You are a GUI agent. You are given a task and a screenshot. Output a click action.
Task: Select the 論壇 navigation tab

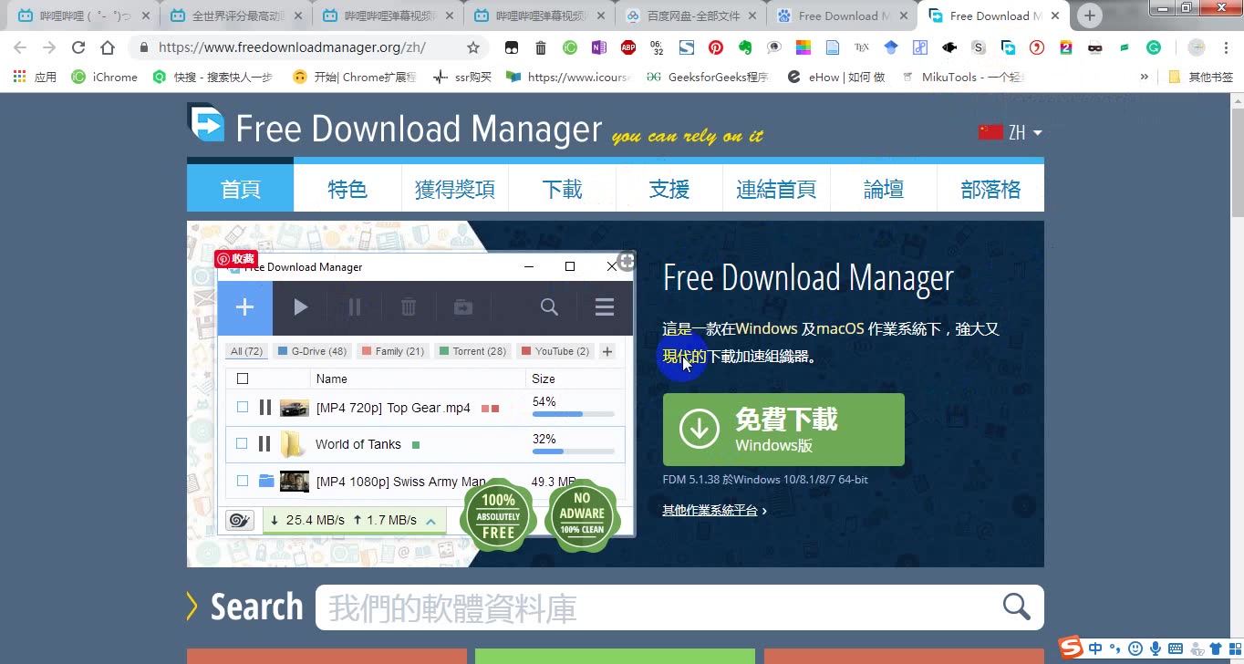884,189
